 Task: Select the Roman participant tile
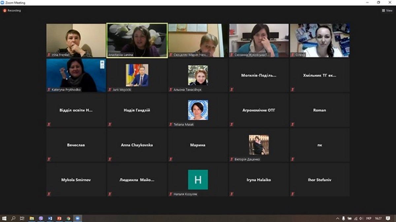point(319,110)
